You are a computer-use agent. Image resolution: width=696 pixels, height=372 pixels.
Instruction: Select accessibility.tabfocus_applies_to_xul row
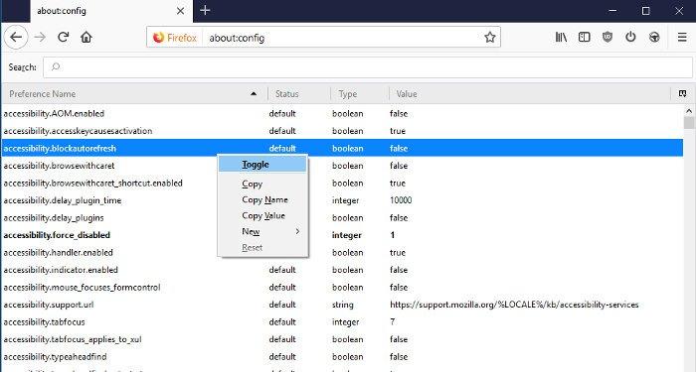coord(342,339)
